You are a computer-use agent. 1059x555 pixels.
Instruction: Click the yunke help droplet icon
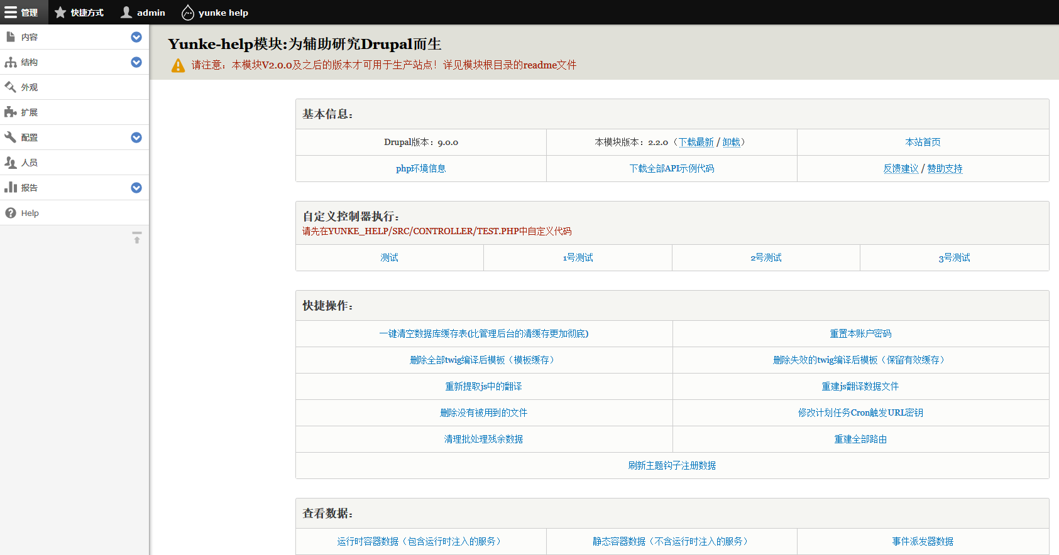point(187,13)
